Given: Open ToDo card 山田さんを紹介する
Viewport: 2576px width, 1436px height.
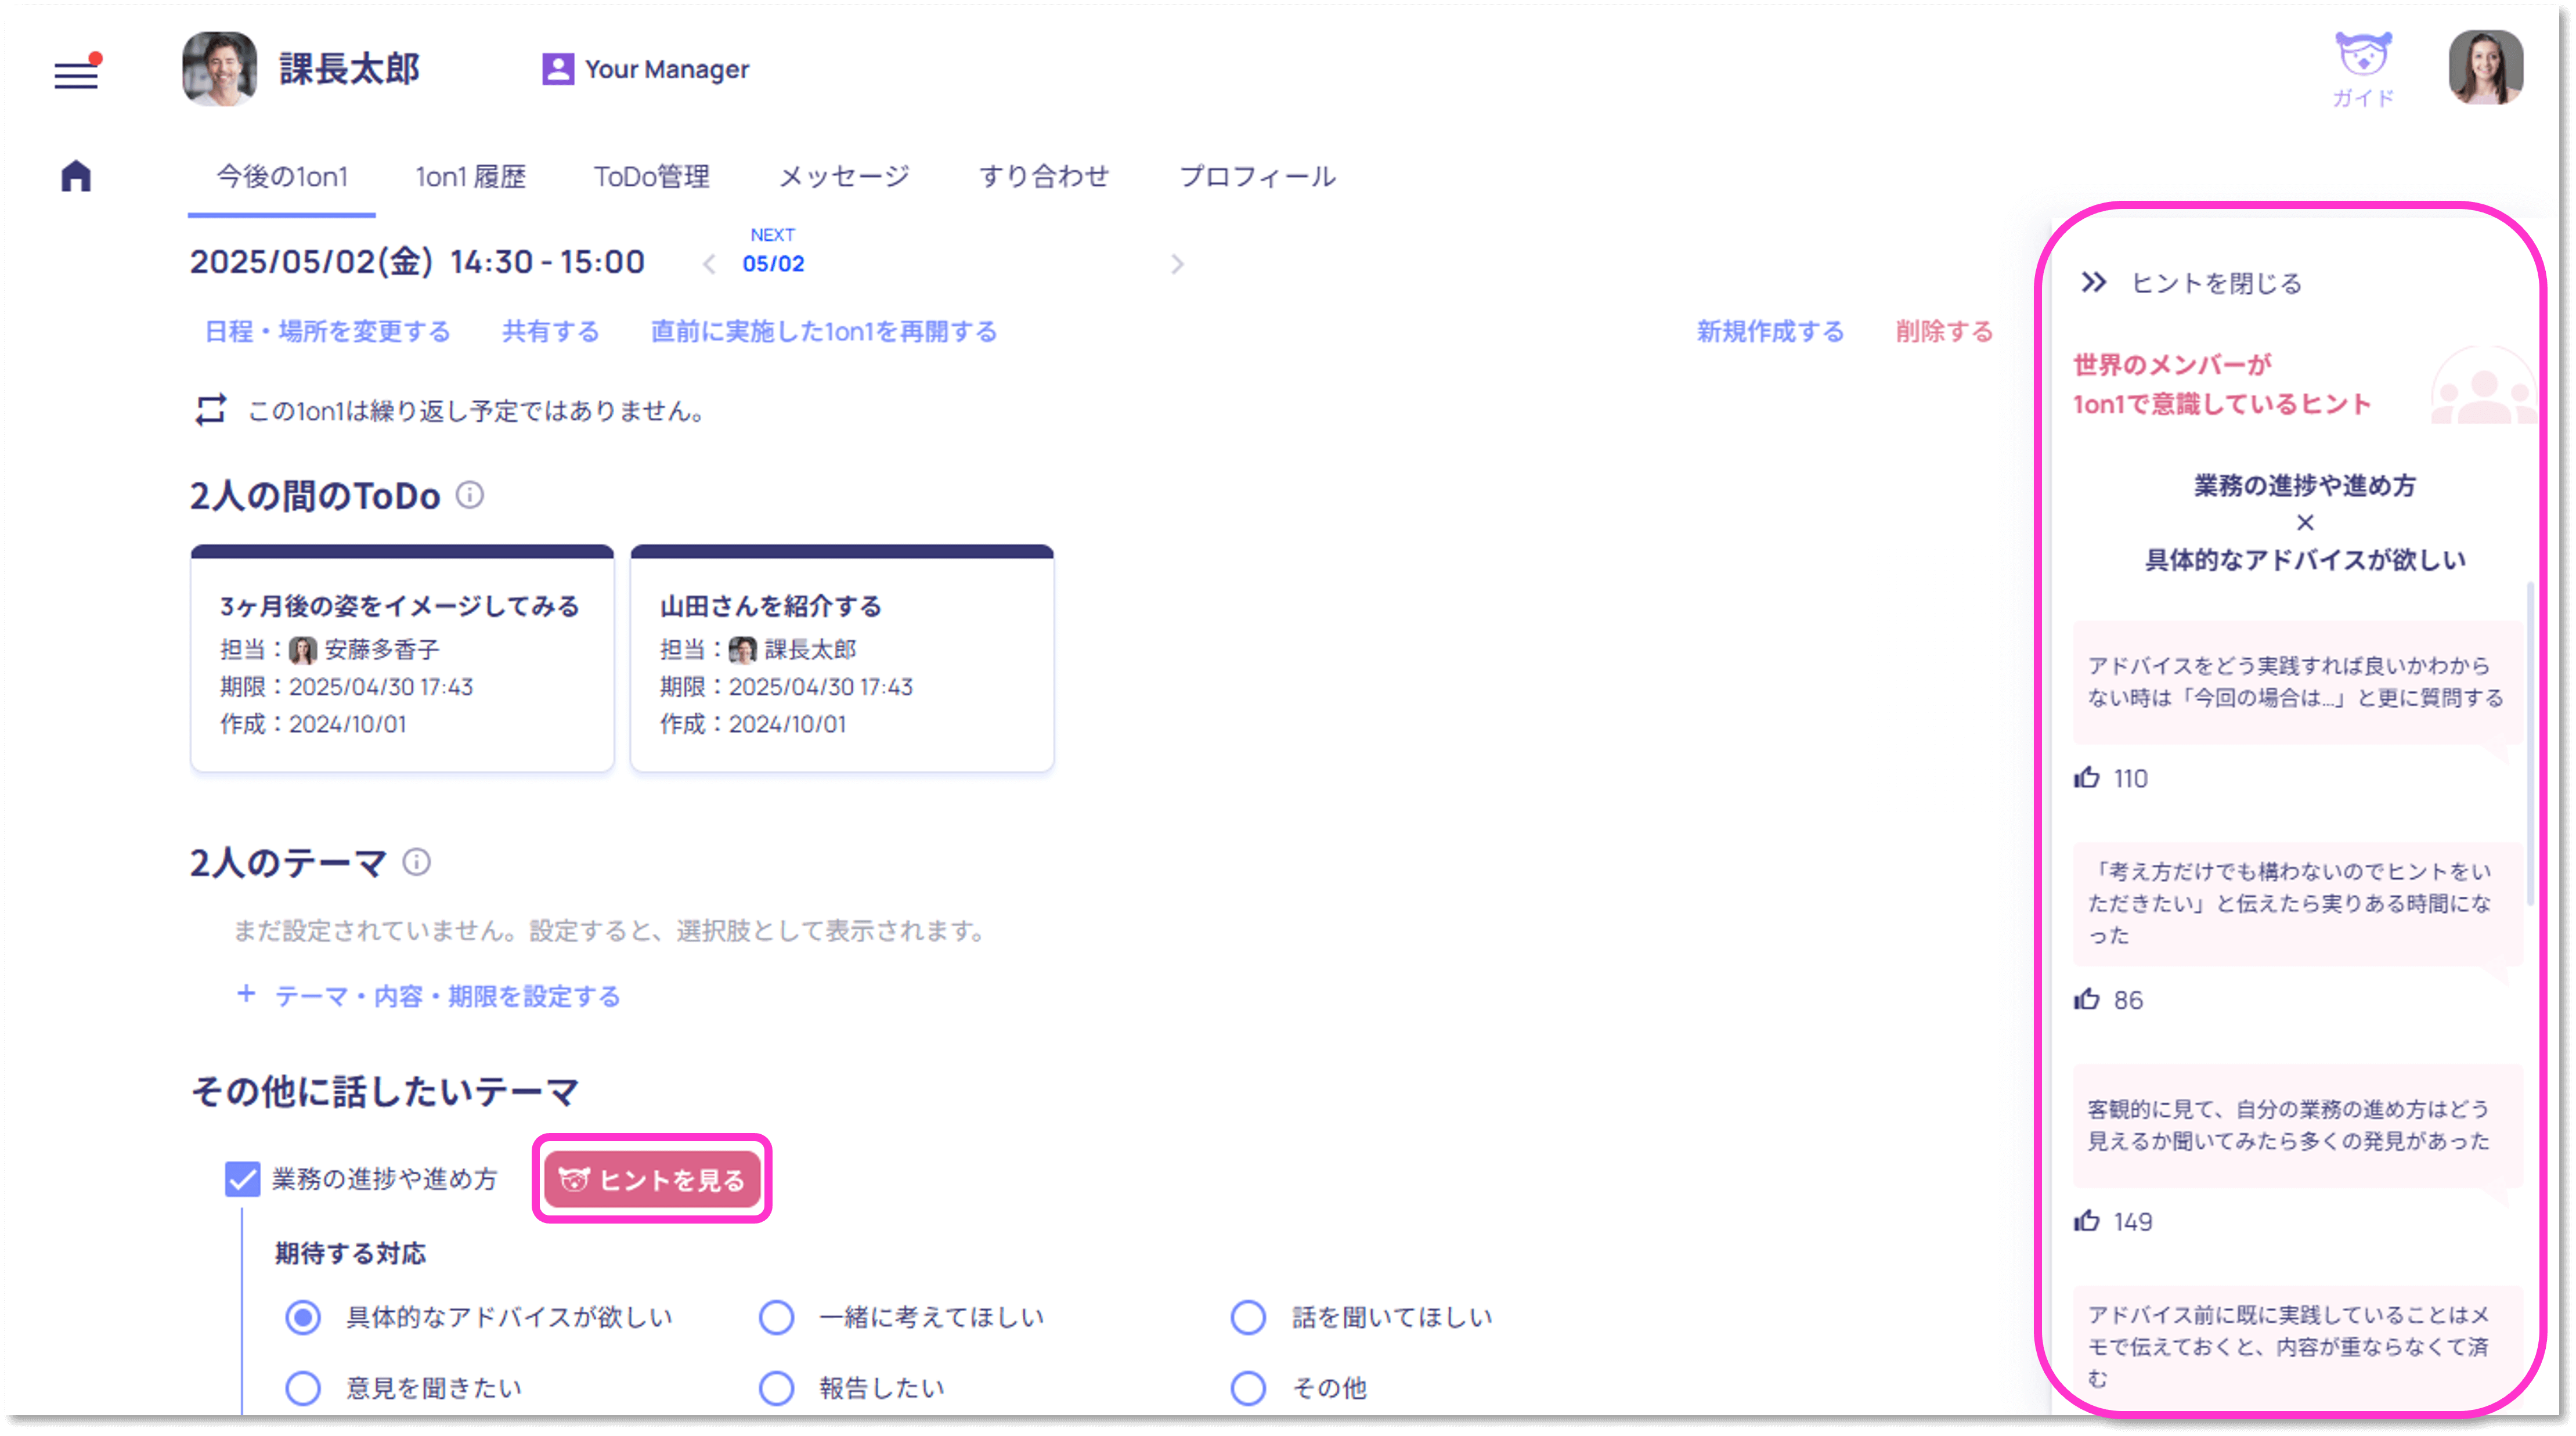Looking at the screenshot, I should pos(842,658).
